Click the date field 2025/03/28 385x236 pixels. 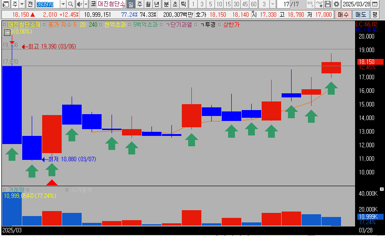click(x=356, y=4)
